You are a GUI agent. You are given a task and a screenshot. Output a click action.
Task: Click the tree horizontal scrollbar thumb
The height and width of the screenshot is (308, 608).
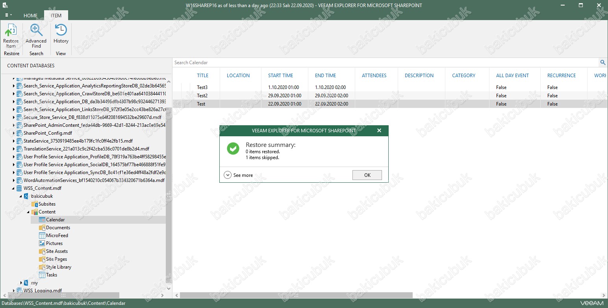pos(63,295)
